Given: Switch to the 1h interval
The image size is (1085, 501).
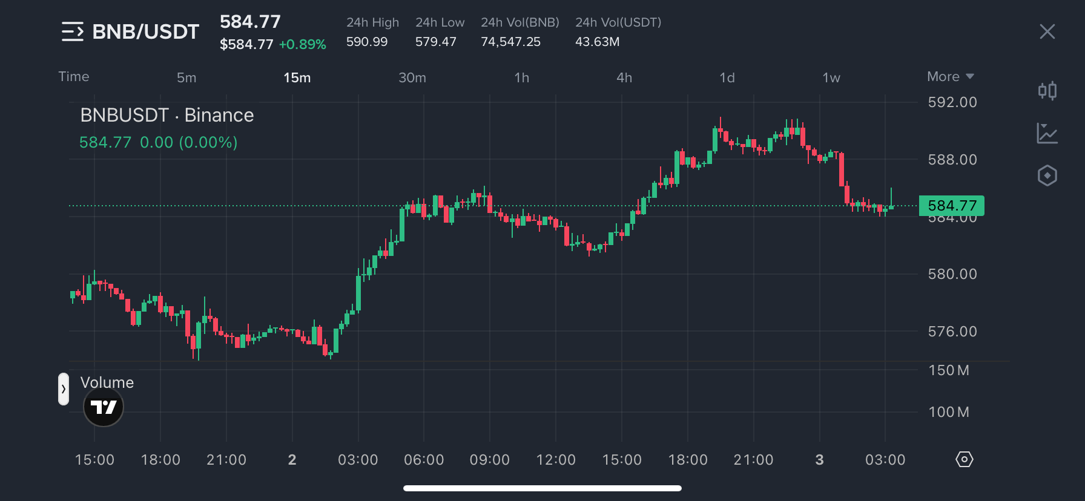Looking at the screenshot, I should click(x=522, y=78).
